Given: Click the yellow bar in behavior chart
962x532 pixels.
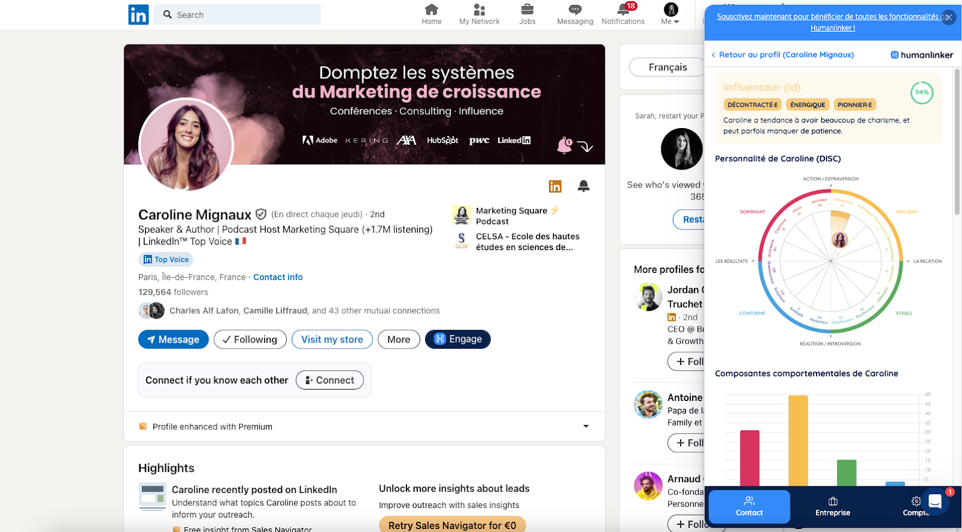Looking at the screenshot, I should click(798, 441).
